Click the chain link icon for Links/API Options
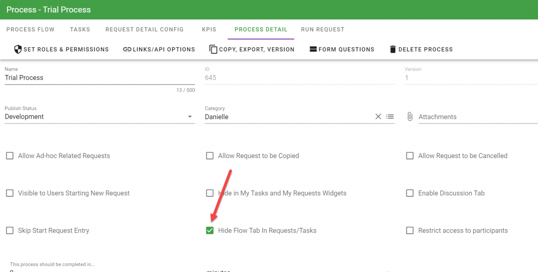The width and height of the screenshot is (538, 272). [x=127, y=49]
